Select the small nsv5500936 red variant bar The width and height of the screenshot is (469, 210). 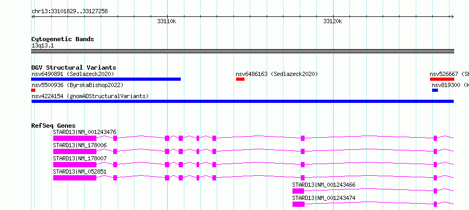click(33, 90)
